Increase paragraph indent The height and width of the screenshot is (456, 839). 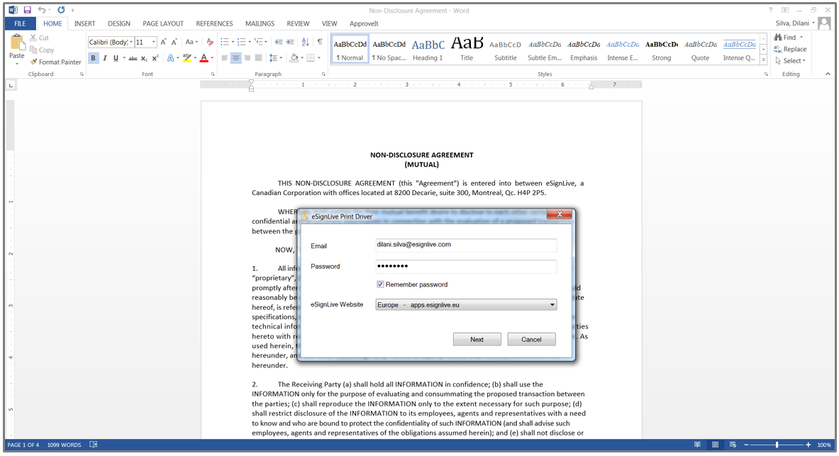coord(290,43)
